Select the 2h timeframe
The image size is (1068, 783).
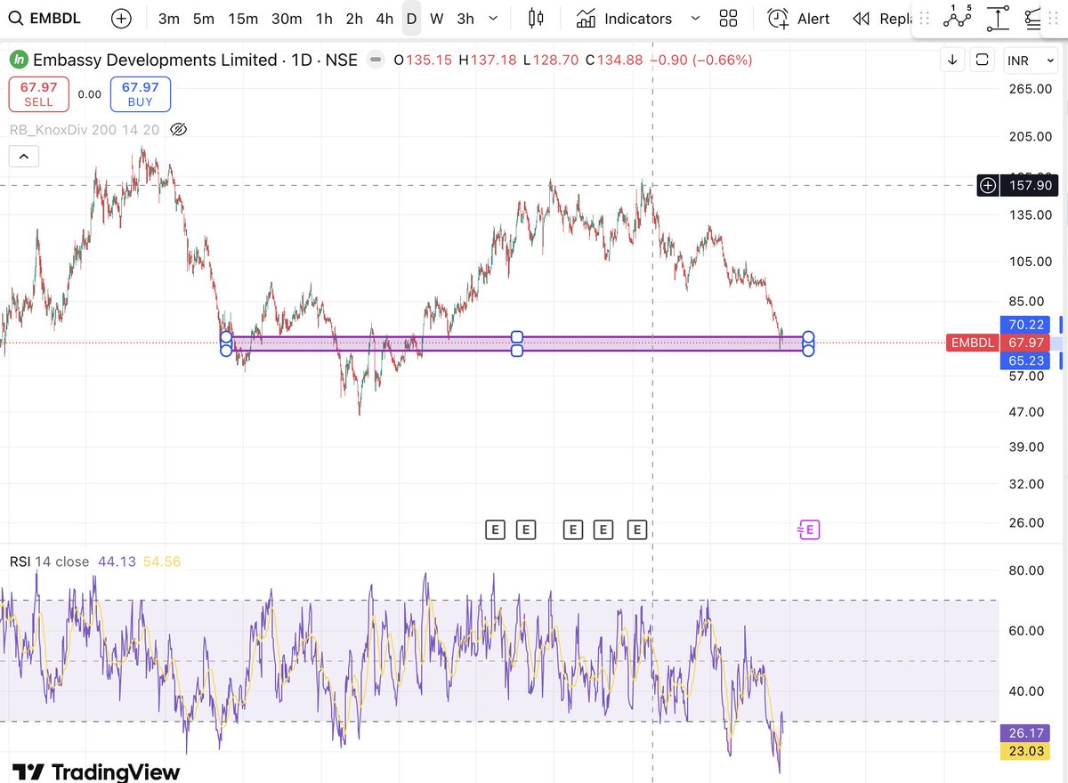click(354, 19)
